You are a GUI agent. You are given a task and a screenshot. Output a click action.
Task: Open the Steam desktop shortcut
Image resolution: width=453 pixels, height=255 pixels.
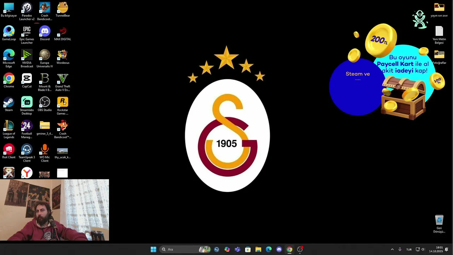tap(9, 104)
